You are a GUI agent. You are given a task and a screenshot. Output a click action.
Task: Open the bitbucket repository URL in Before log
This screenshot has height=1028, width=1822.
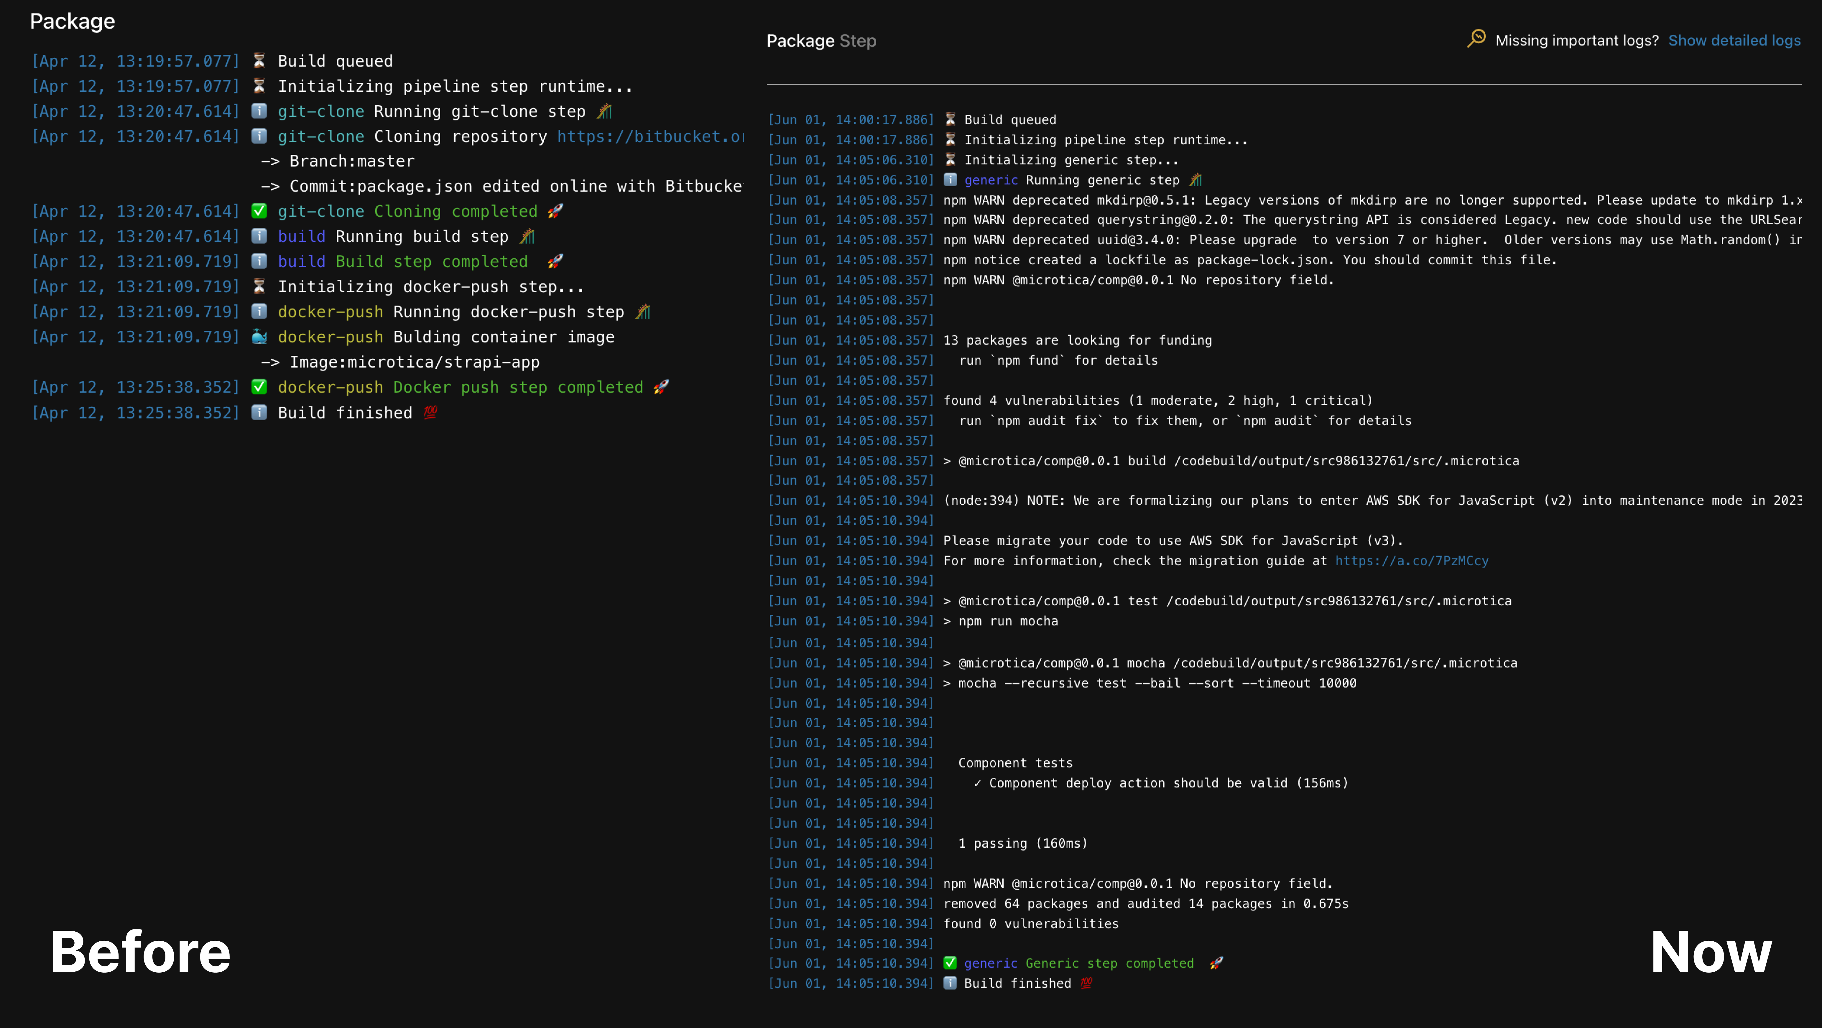650,136
